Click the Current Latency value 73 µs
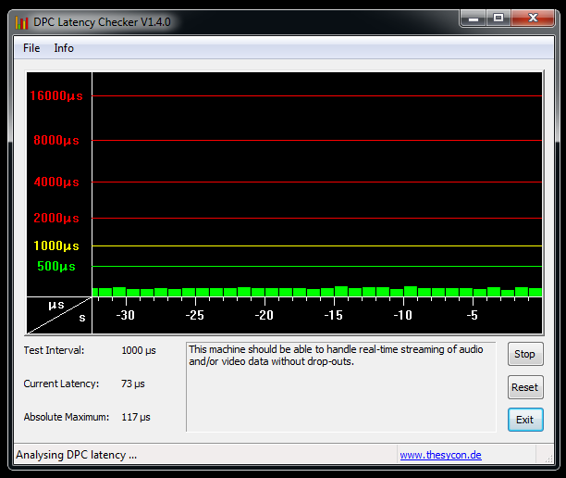566x478 pixels. coord(133,384)
